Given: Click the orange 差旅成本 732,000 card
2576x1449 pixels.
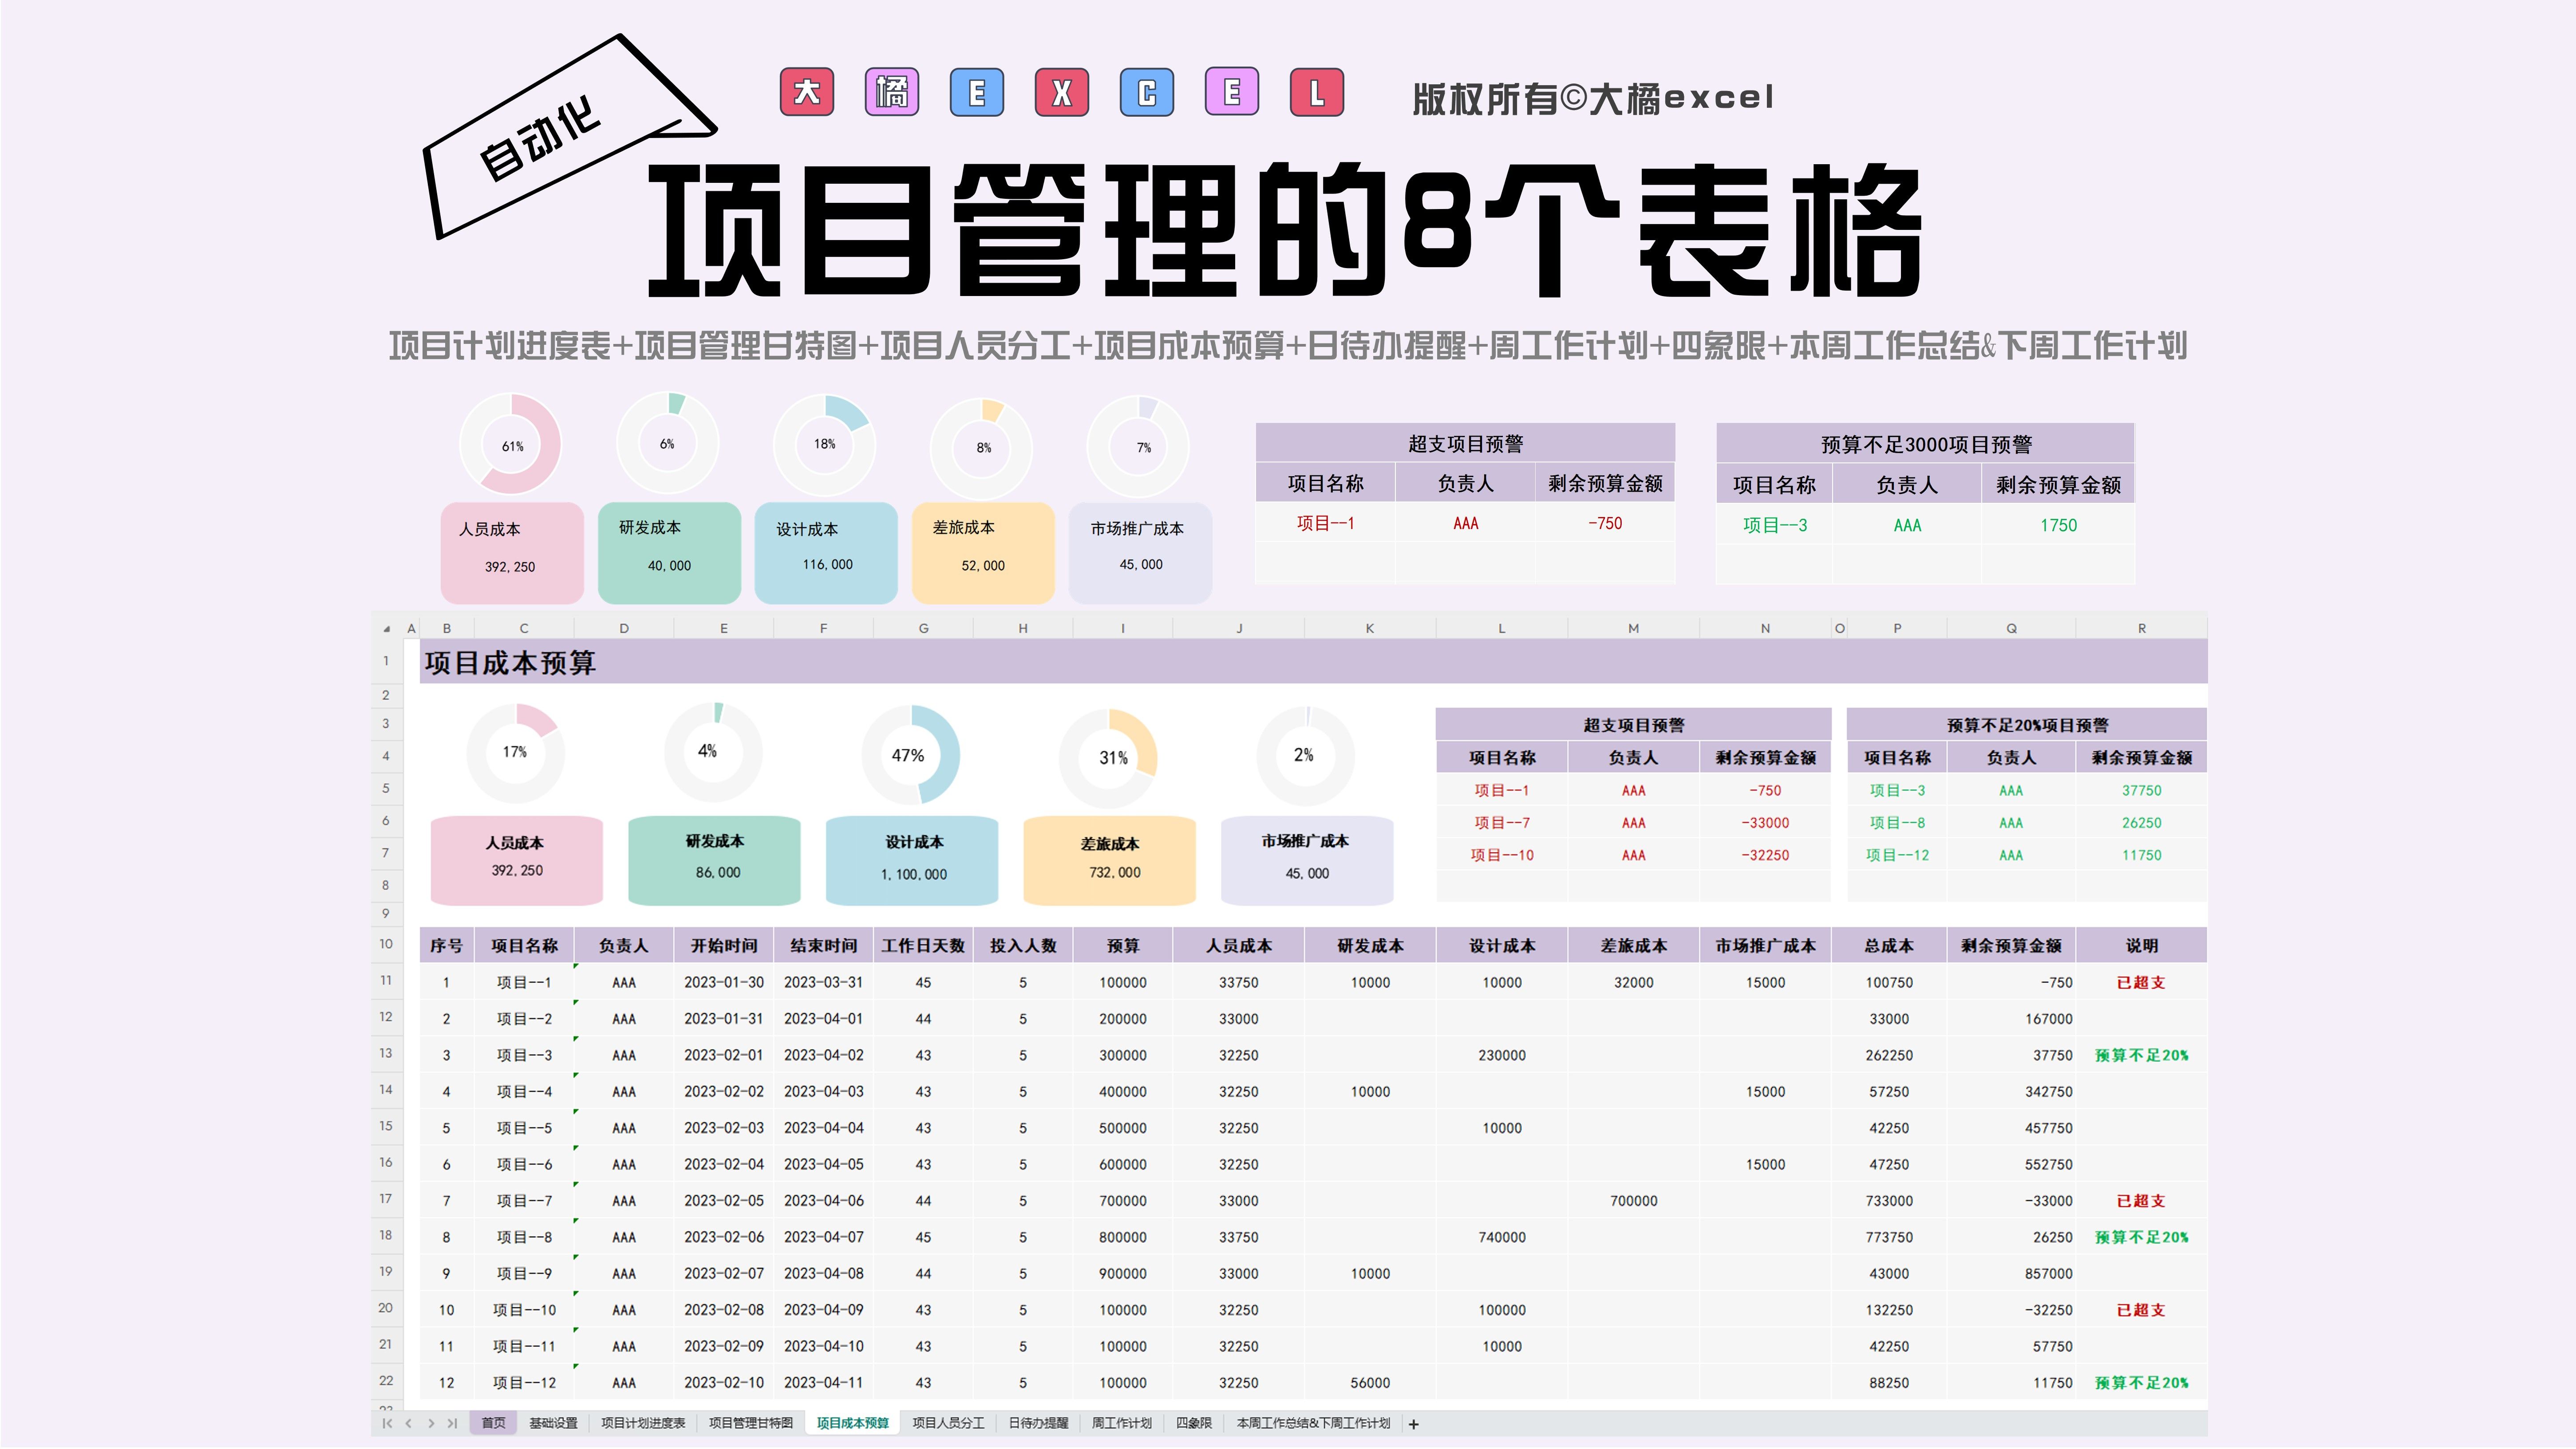Looking at the screenshot, I should point(1109,860).
